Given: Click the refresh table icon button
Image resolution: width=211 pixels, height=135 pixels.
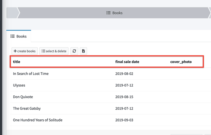Looking at the screenshot, I should 74,51.
